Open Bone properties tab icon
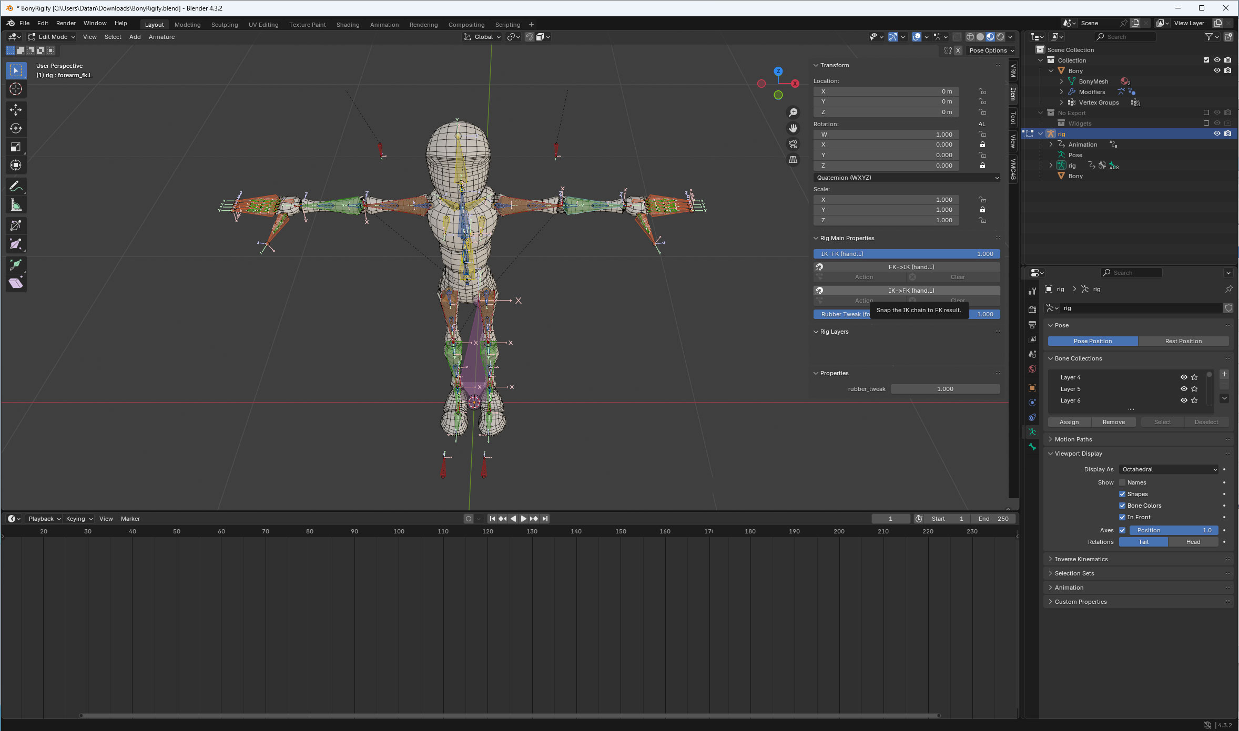This screenshot has height=731, width=1239. pos(1032,447)
